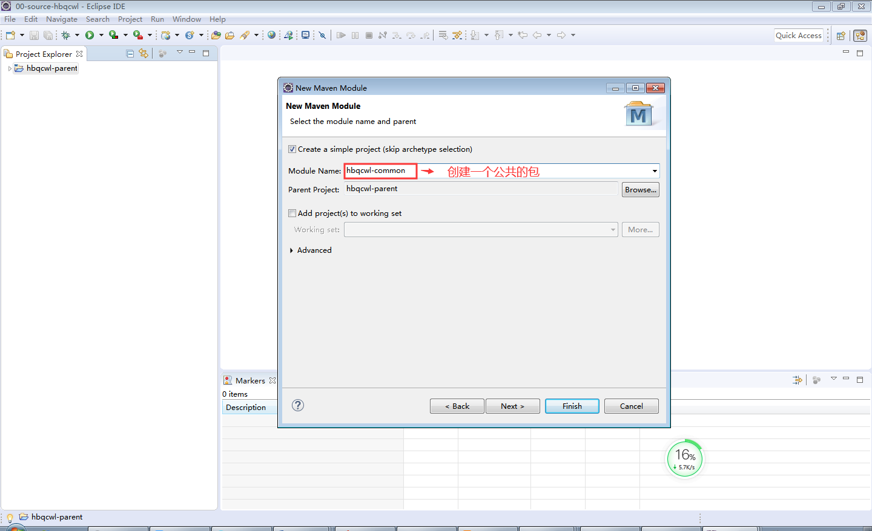The image size is (872, 531).
Task: Click the Open Task briefcase icon
Action: (230, 35)
